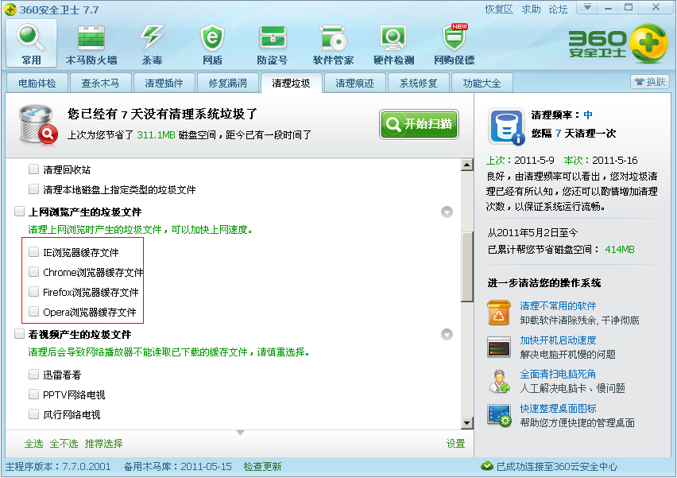Image resolution: width=677 pixels, height=478 pixels.
Task: Open the title bar dropdown menu arrow
Action: [x=588, y=7]
